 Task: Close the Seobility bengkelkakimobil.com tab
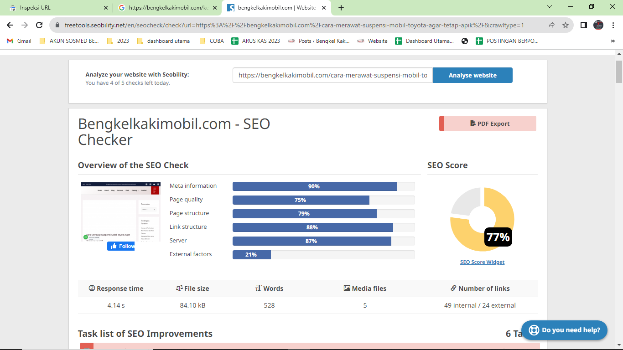(324, 8)
